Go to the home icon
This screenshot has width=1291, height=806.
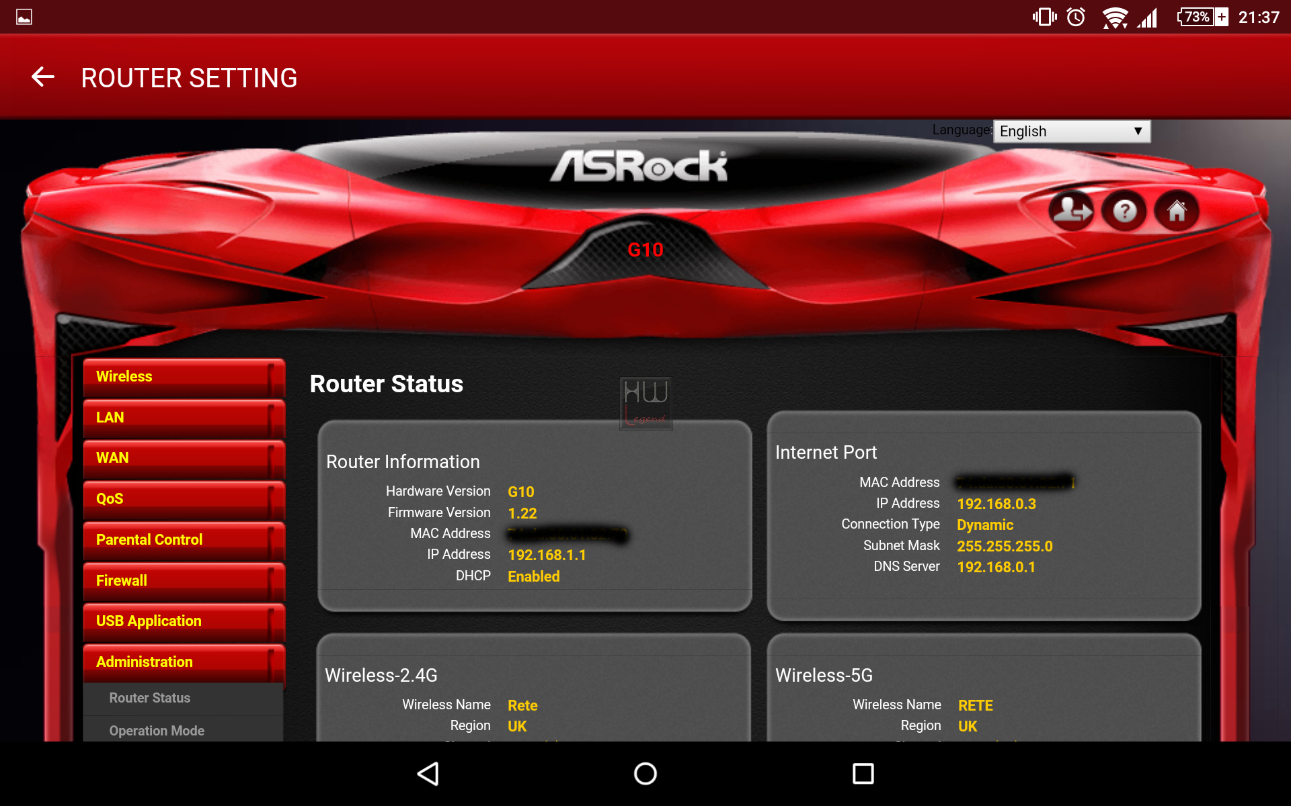pos(1177,211)
